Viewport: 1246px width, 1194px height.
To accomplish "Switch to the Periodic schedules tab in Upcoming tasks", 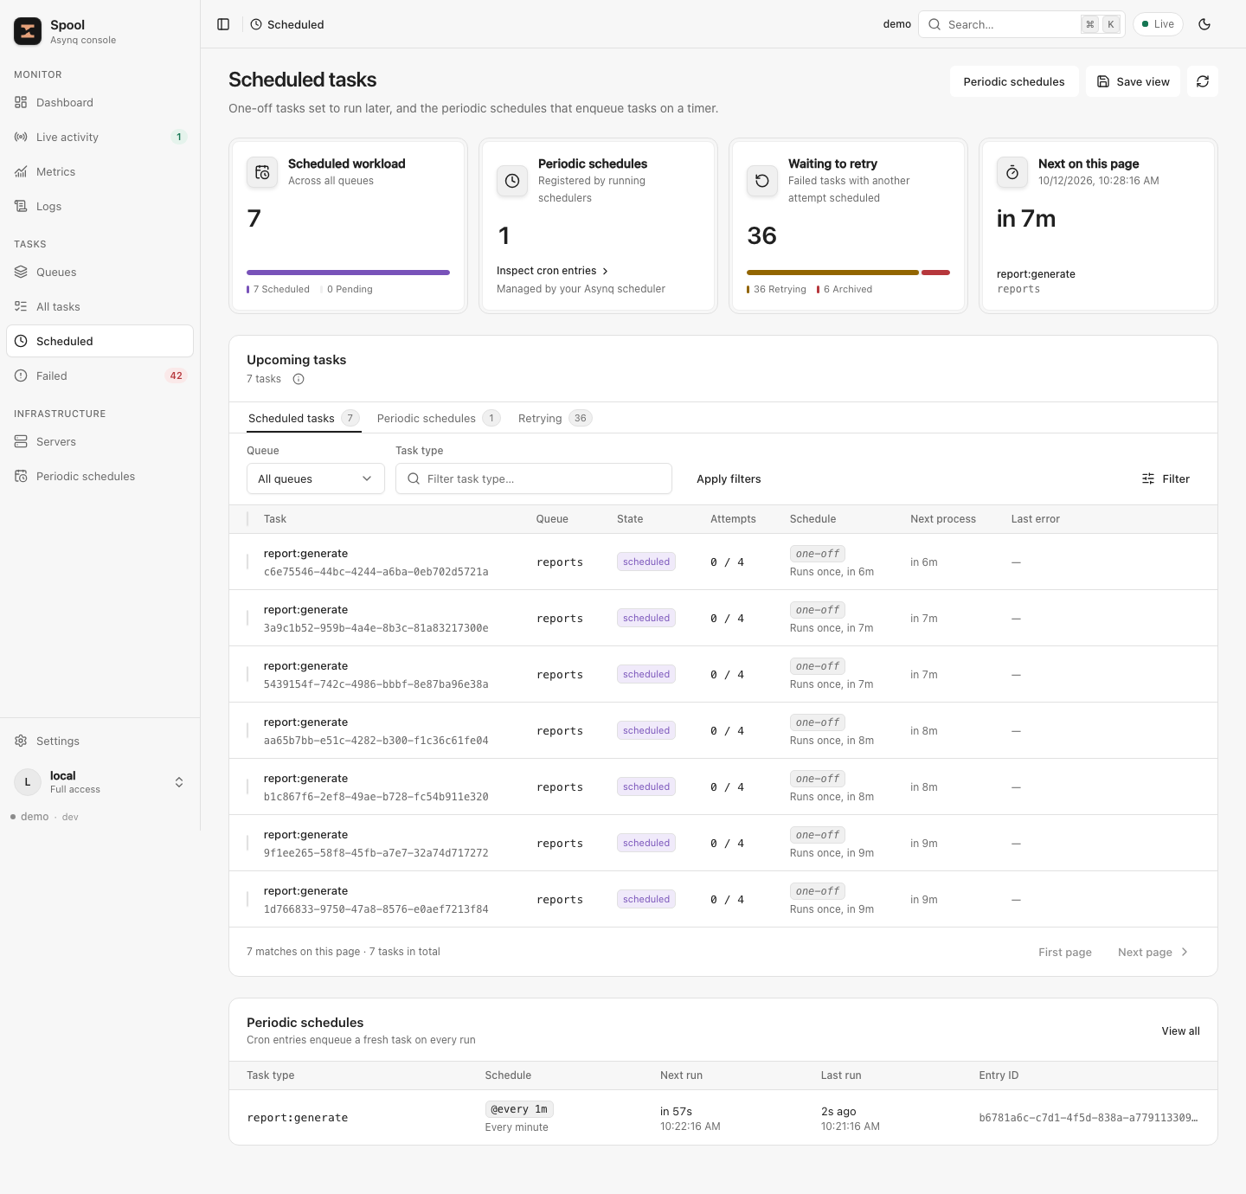I will pos(439,418).
